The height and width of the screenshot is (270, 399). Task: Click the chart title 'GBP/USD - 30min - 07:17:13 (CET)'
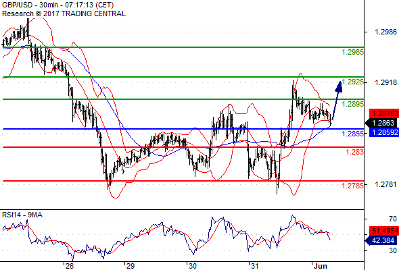[57, 5]
